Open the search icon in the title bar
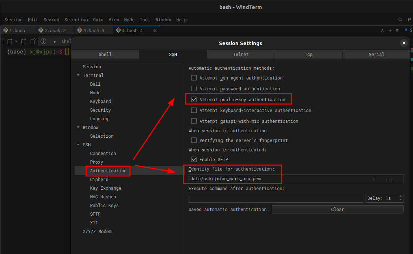 click(x=400, y=20)
